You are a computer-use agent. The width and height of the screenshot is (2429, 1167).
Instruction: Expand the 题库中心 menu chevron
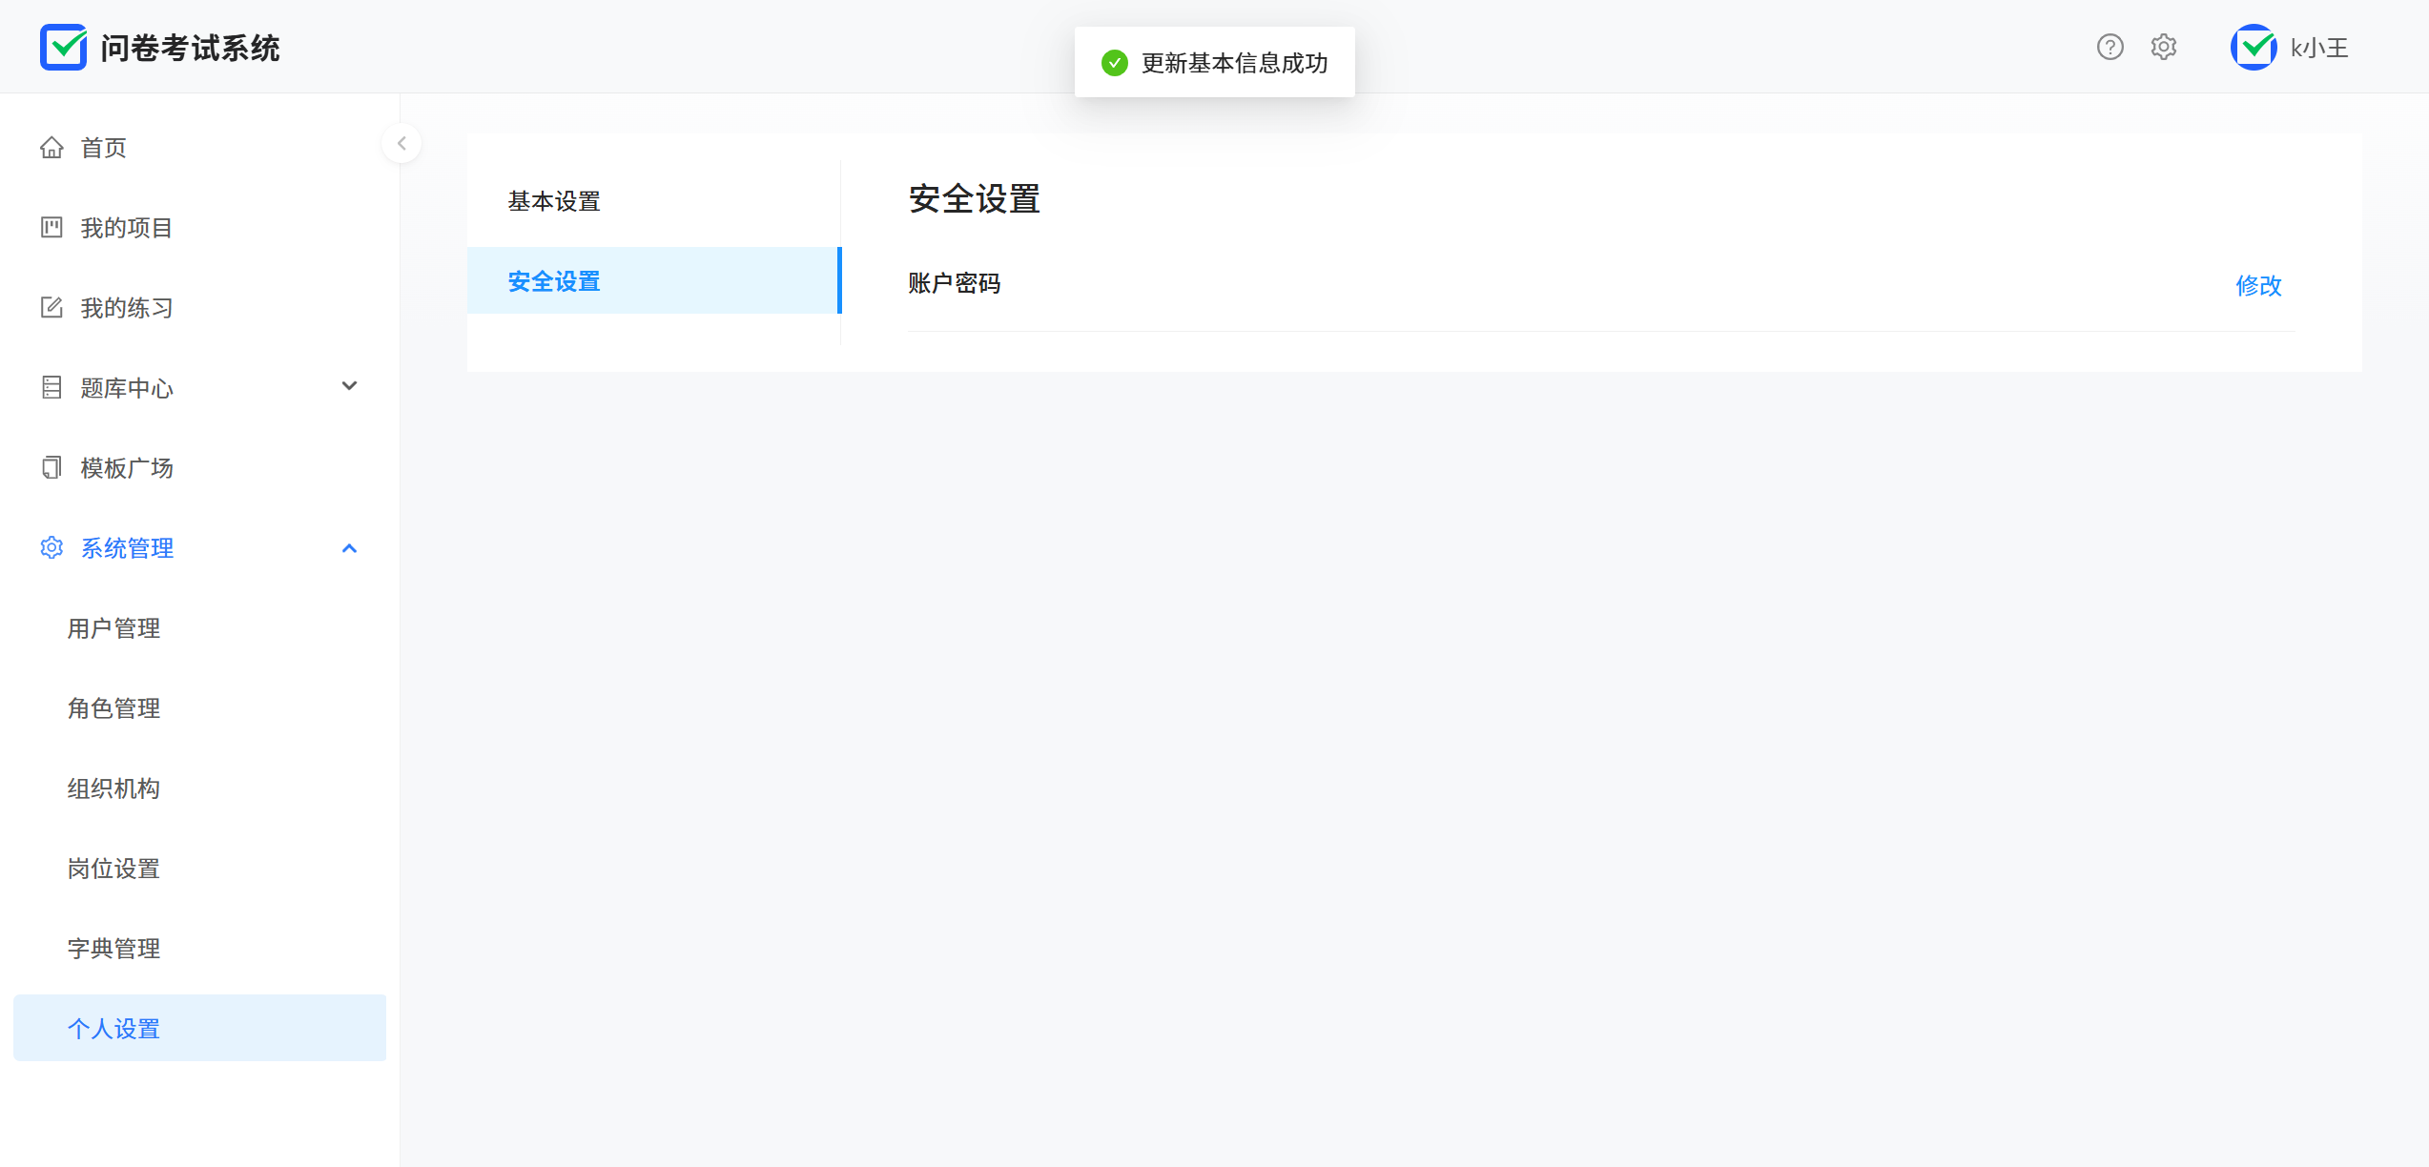(349, 386)
